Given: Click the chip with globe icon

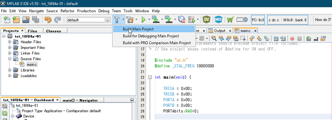Looking at the screenshot, I should (x=242, y=20).
